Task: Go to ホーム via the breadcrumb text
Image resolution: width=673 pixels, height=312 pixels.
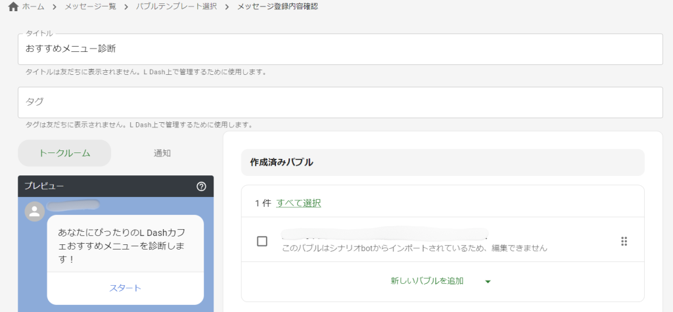Action: tap(33, 7)
